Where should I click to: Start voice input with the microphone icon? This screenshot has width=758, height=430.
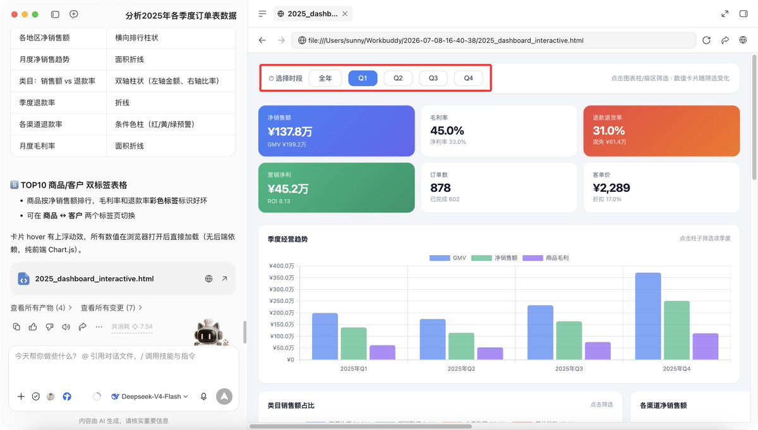[203, 397]
